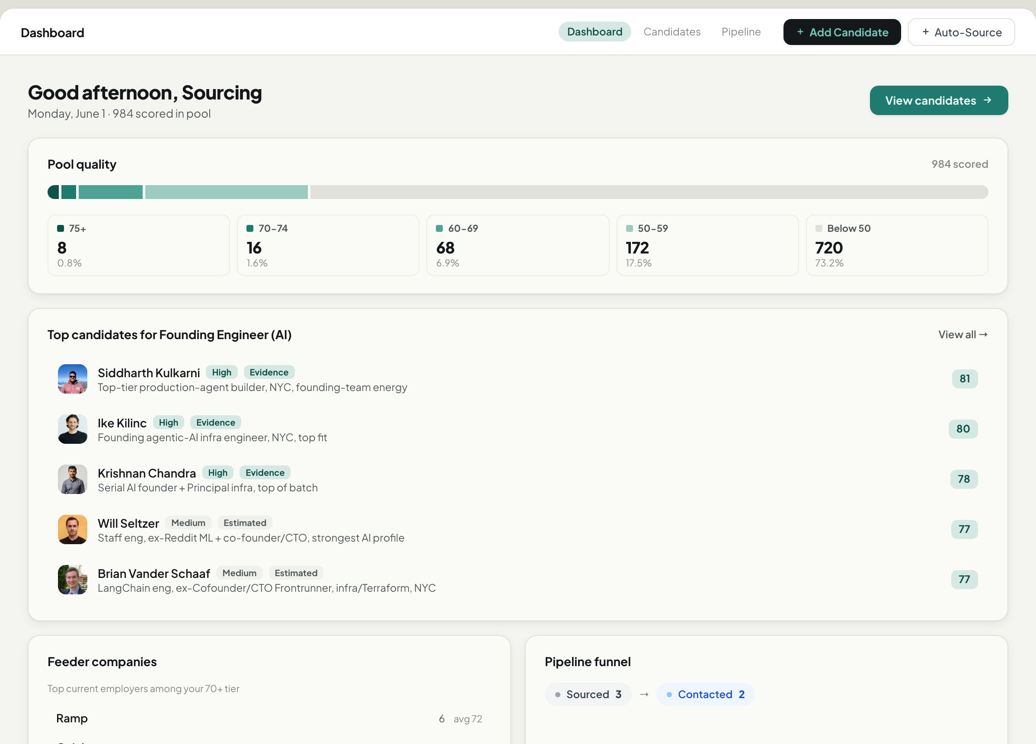Switch to the Candidates tab
Viewport: 1036px width, 744px height.
[671, 32]
